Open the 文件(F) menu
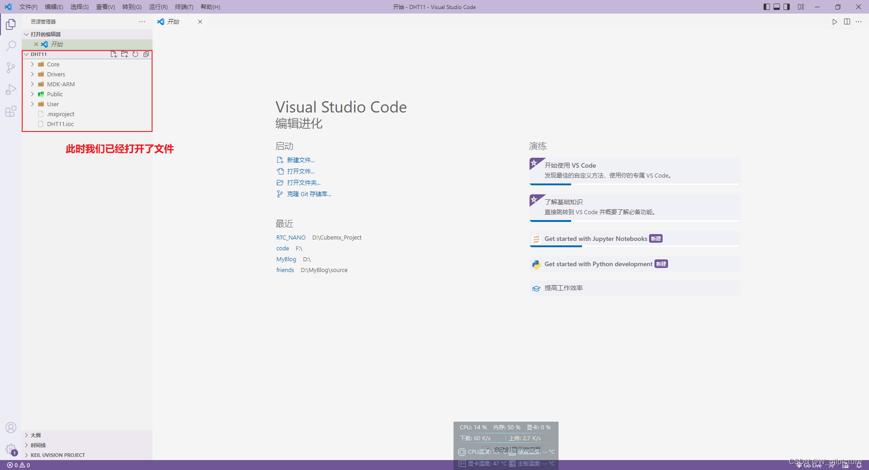This screenshot has width=869, height=470. click(x=28, y=7)
